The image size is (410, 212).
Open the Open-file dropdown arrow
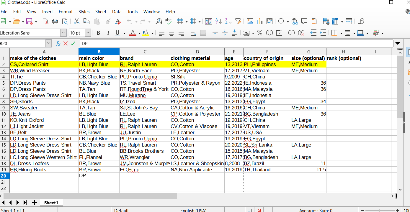[22, 22]
